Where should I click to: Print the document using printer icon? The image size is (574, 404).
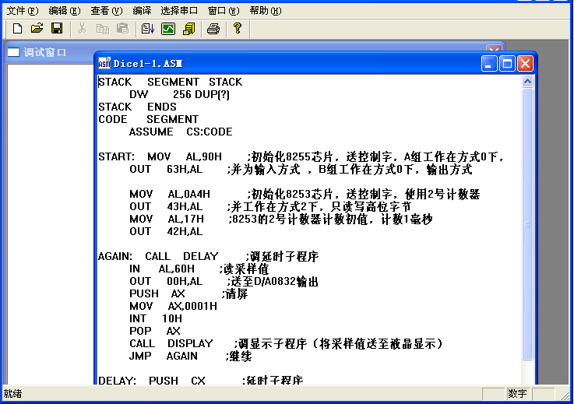tap(213, 29)
